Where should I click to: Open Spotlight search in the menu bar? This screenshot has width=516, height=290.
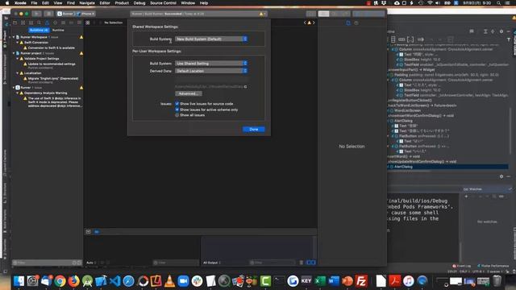click(x=499, y=3)
